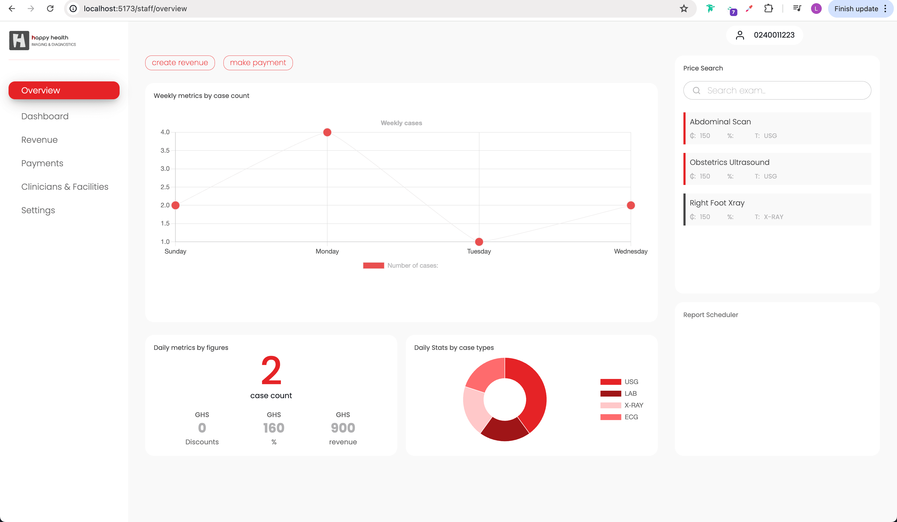The width and height of the screenshot is (897, 522).
Task: Click the 'create revenue' button
Action: click(x=180, y=62)
